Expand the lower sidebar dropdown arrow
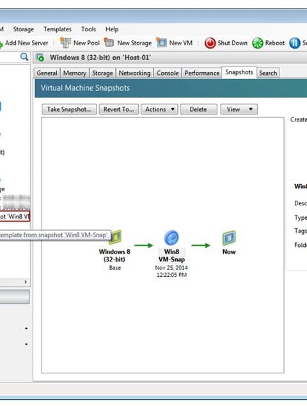The width and height of the screenshot is (307, 406). click(x=26, y=345)
